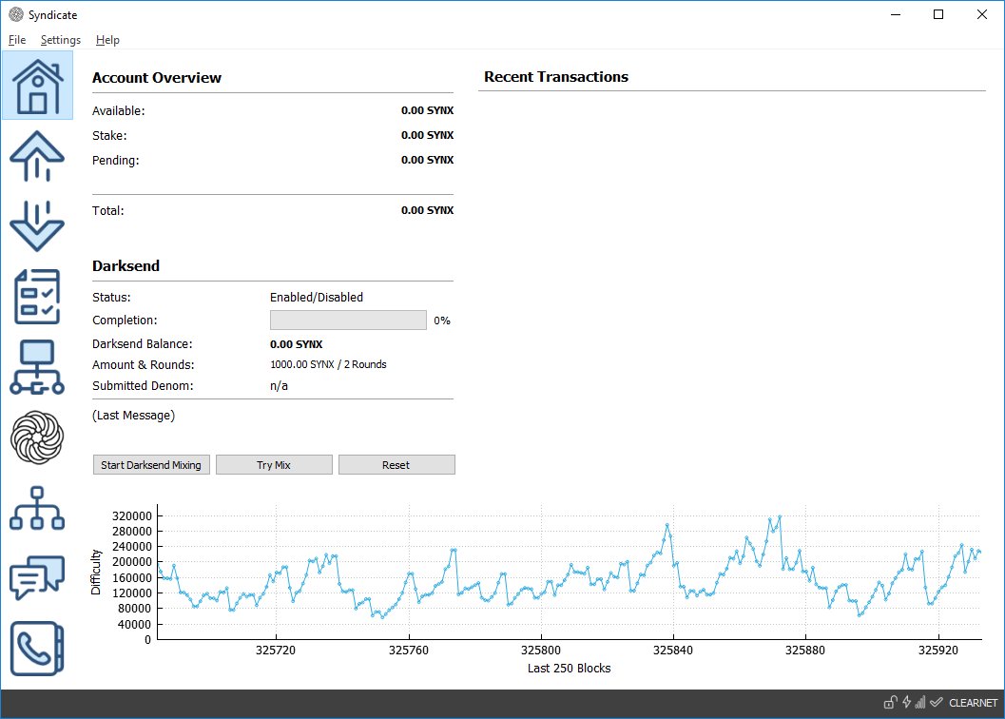This screenshot has width=1005, height=719.
Task: Click the wallet lock status icon
Action: click(x=890, y=702)
